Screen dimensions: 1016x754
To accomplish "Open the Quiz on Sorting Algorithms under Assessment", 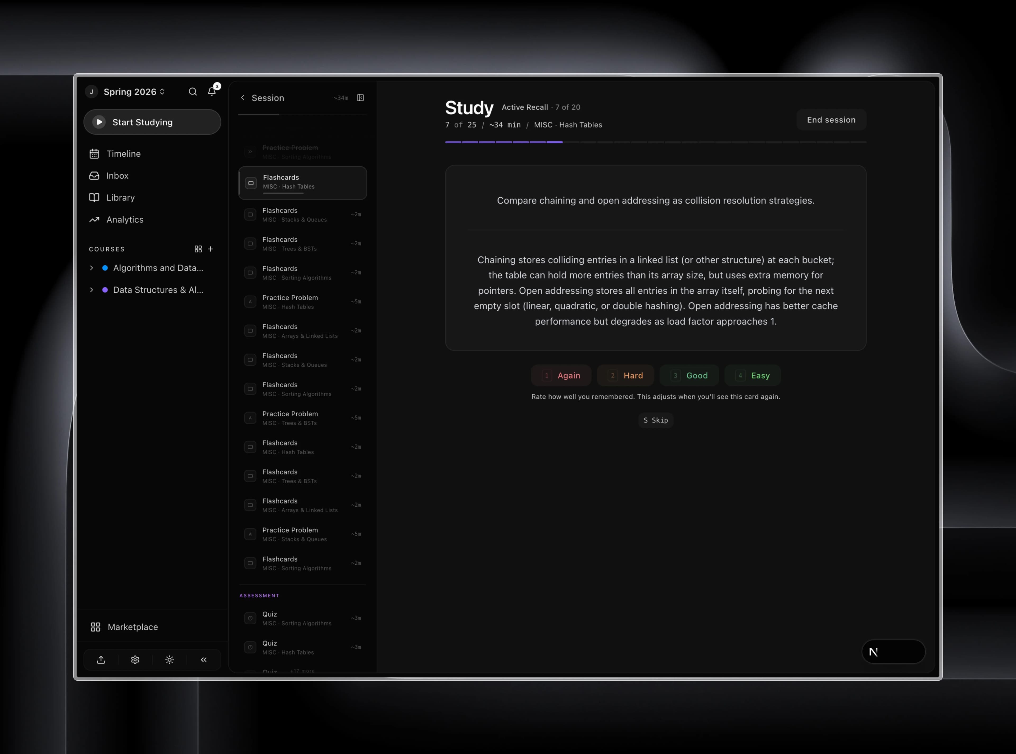I will coord(302,618).
